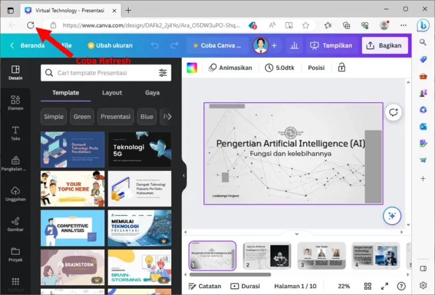
Task: Add page to browser favorites star
Action: point(305,26)
